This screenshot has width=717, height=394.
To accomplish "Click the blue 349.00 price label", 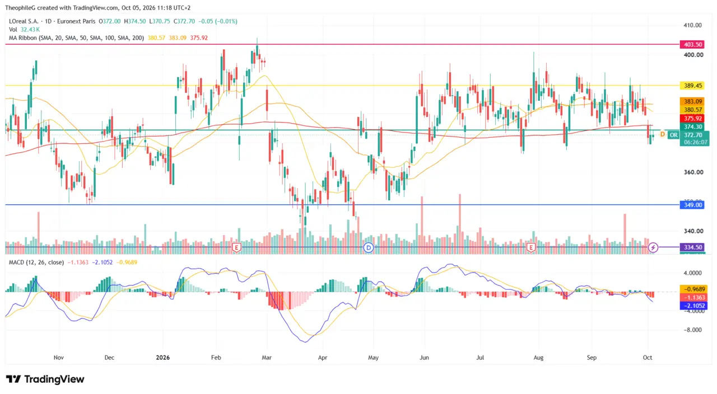I will pyautogui.click(x=692, y=205).
